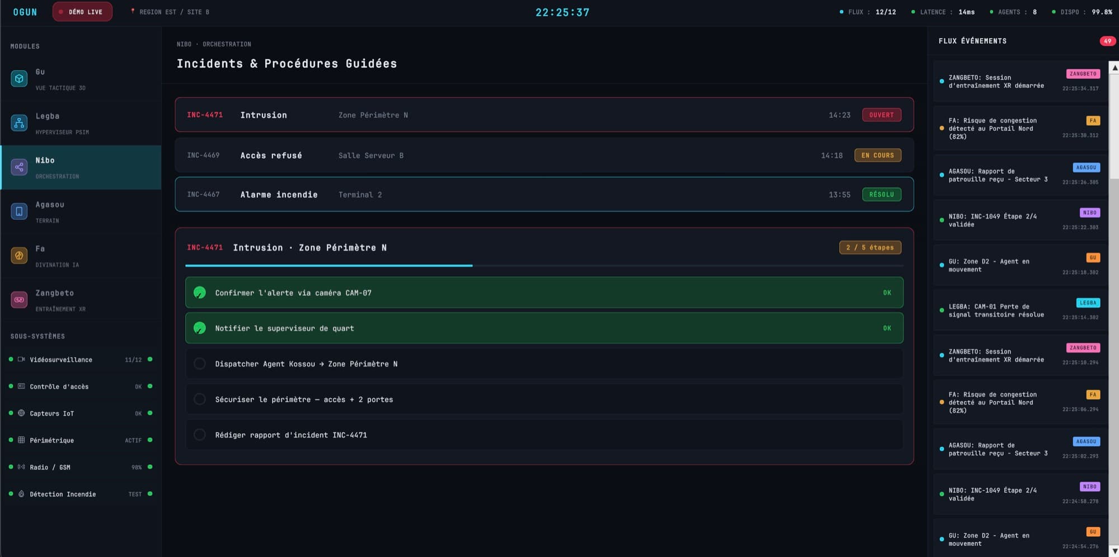The image size is (1119, 557).
Task: Open the Gu tactical 3D cube icon
Action: [x=19, y=79]
